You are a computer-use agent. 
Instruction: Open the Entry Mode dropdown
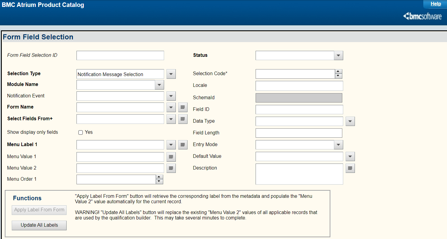pos(338,145)
